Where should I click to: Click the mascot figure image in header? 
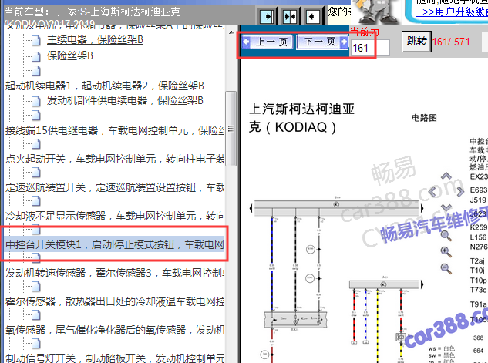coord(377,12)
